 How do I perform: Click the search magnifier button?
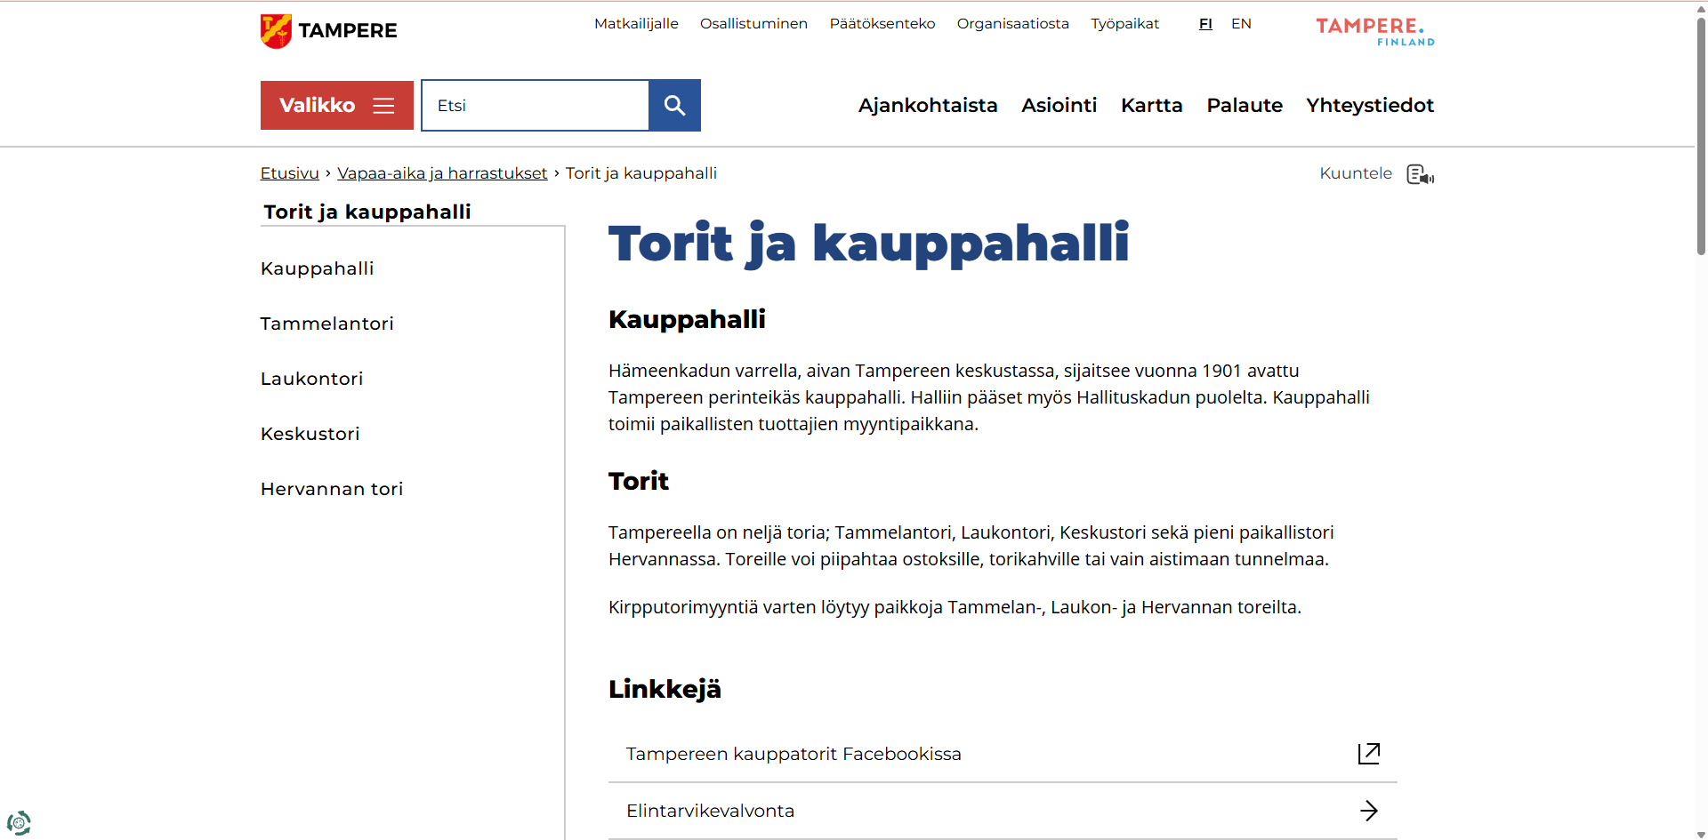click(x=674, y=106)
